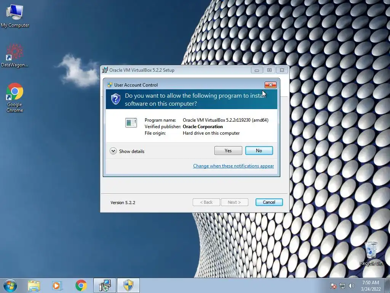Open Windows Explorer from taskbar
The height and width of the screenshot is (293, 390).
34,285
